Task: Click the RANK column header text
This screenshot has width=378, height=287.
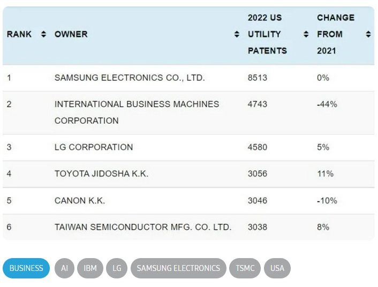Action: click(19, 34)
